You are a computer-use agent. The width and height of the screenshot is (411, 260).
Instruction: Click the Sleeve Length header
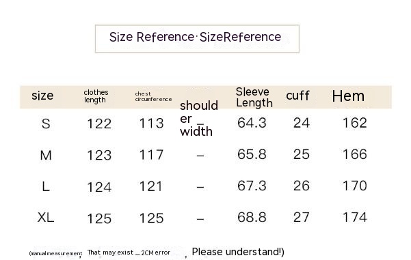[x=254, y=98]
